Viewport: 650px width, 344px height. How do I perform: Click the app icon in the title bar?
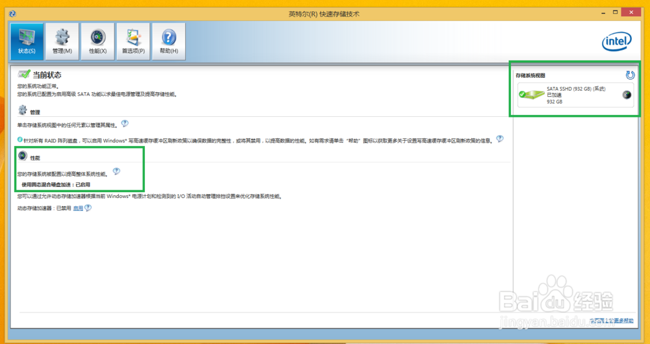click(x=12, y=14)
